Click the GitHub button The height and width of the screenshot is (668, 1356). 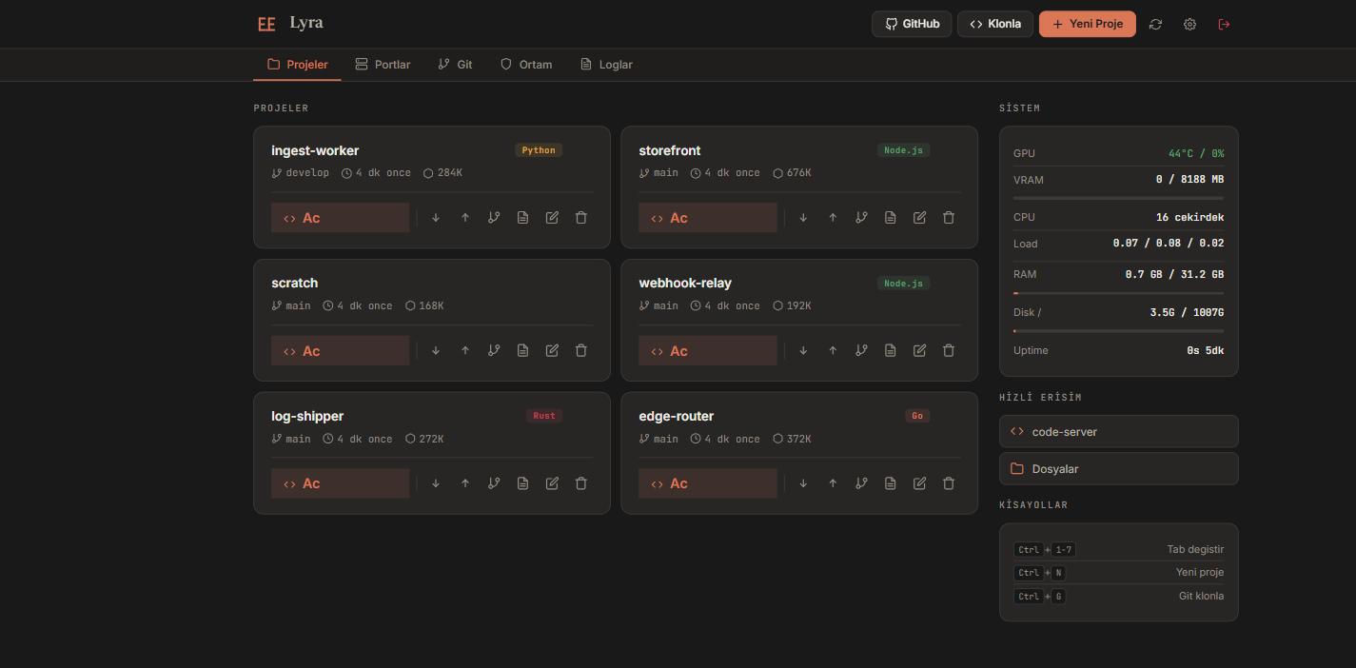click(x=913, y=24)
